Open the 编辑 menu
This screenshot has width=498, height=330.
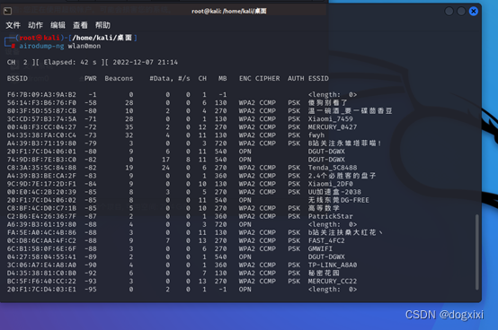pos(58,25)
